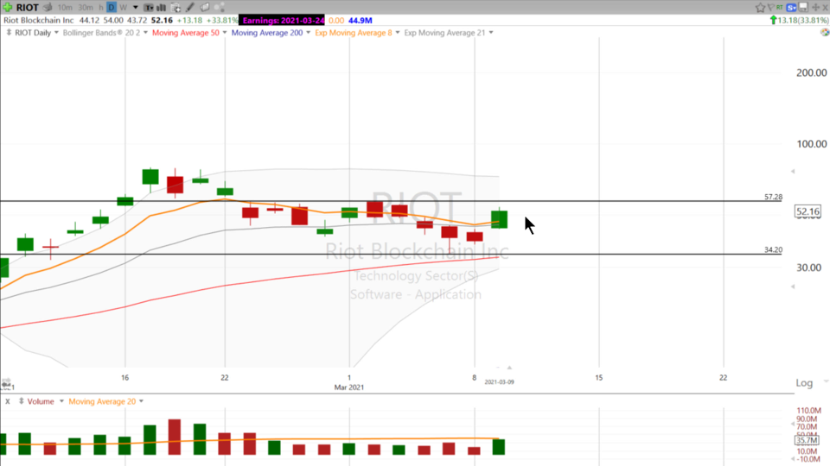Viewport: 830px width, 466px height.
Task: Click the green up arrow change icon
Action: click(x=773, y=20)
